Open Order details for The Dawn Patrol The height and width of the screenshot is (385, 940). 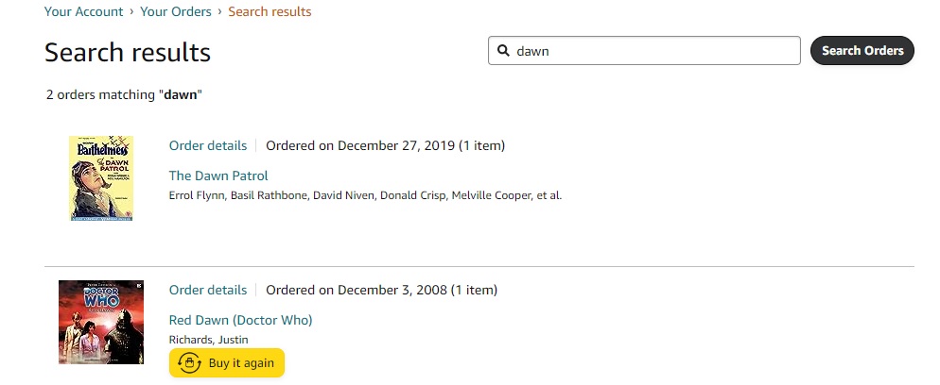(208, 145)
